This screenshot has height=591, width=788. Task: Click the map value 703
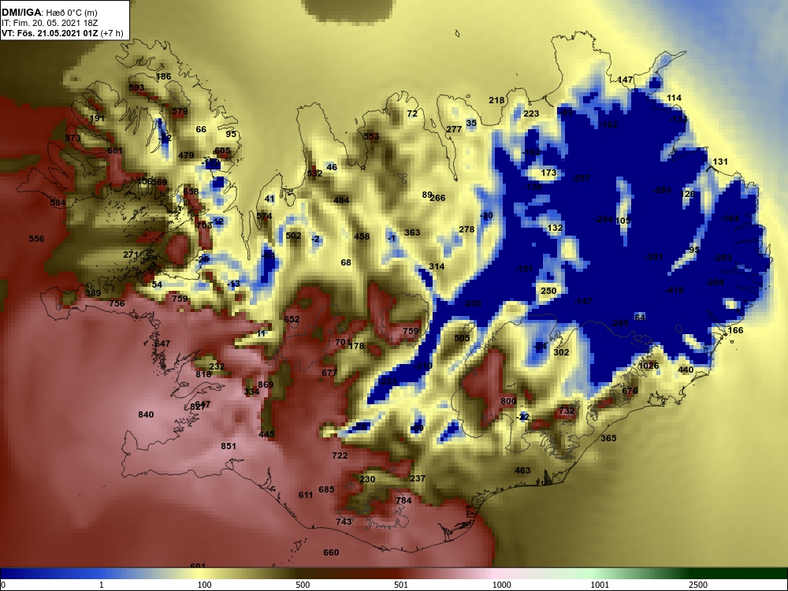[x=204, y=225]
